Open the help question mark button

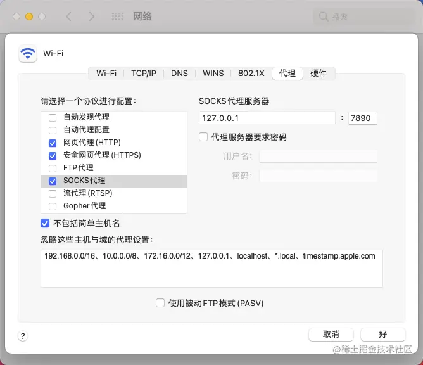(x=23, y=336)
